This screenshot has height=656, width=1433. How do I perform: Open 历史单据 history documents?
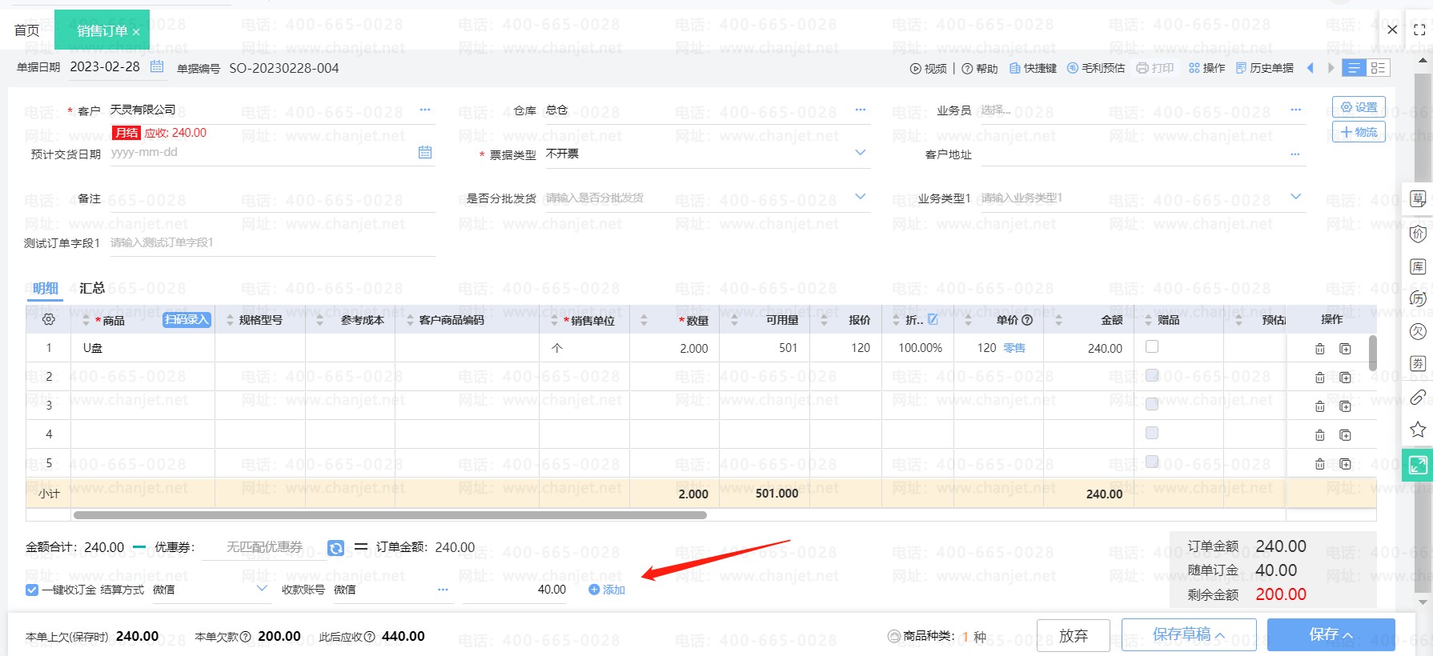1265,69
